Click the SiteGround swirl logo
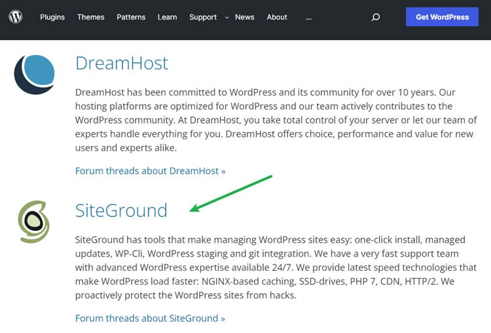 (x=33, y=222)
